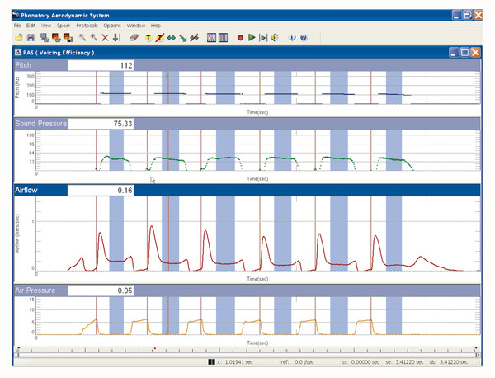Open the Options menu
The height and width of the screenshot is (378, 495).
point(111,26)
